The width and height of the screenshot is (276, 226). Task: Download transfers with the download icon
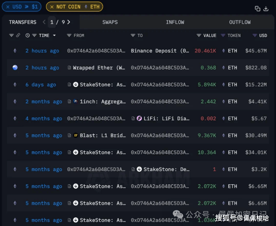(x=266, y=9)
